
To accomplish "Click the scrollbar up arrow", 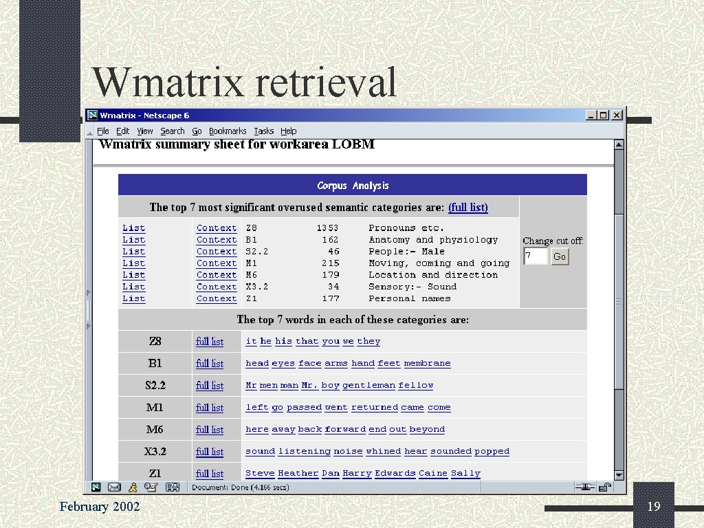I will tap(619, 145).
